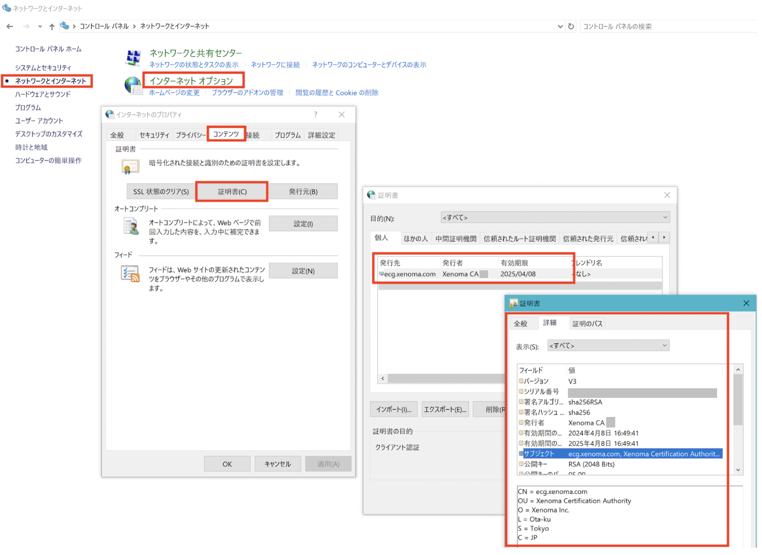
Task: Click ネットワークの状態とタスクの表示 link
Action: click(x=194, y=65)
